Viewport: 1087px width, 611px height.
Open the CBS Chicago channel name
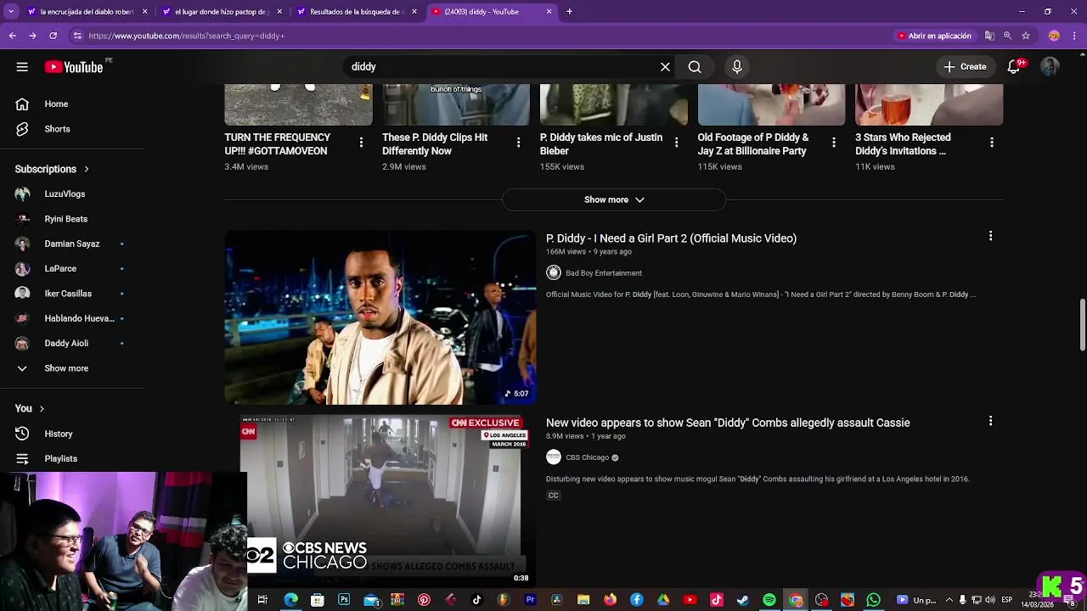coord(588,457)
